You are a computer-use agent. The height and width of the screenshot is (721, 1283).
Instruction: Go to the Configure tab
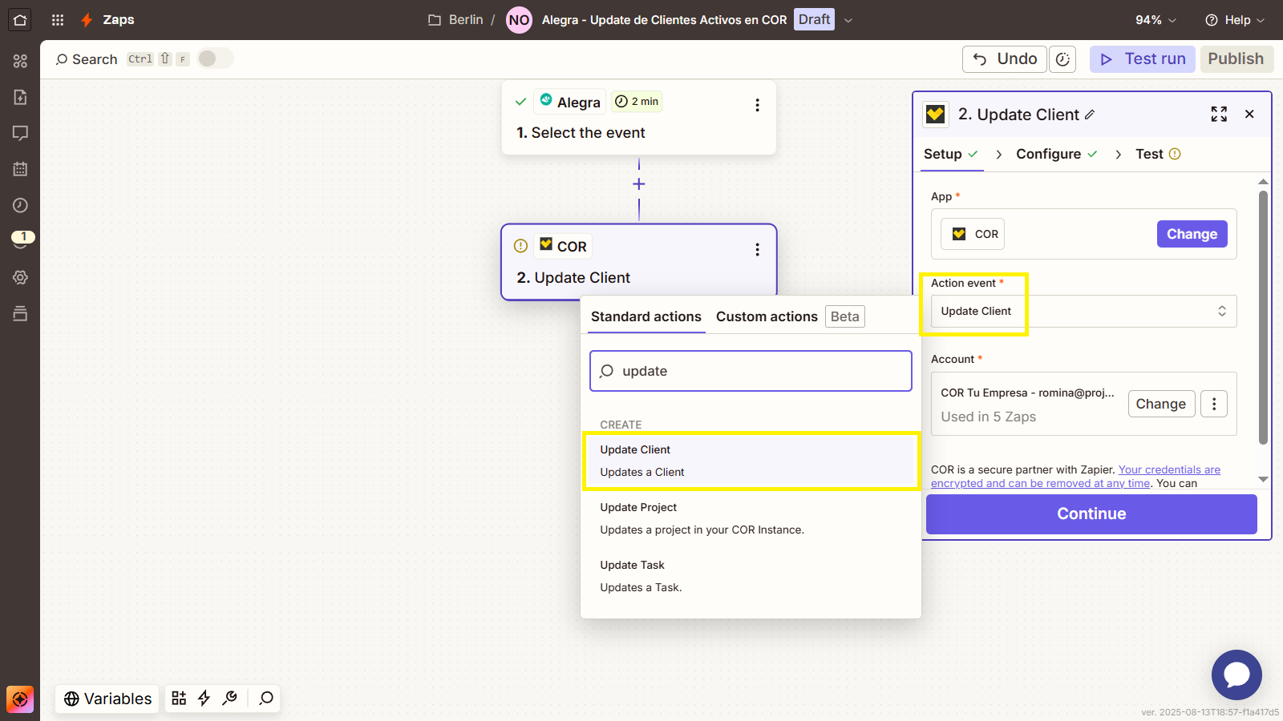[x=1056, y=154]
